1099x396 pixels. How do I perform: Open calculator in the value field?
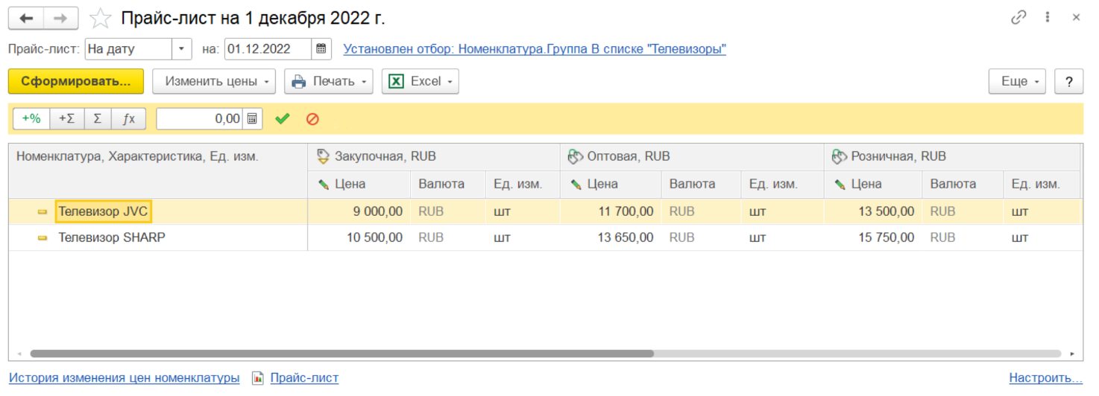253,119
